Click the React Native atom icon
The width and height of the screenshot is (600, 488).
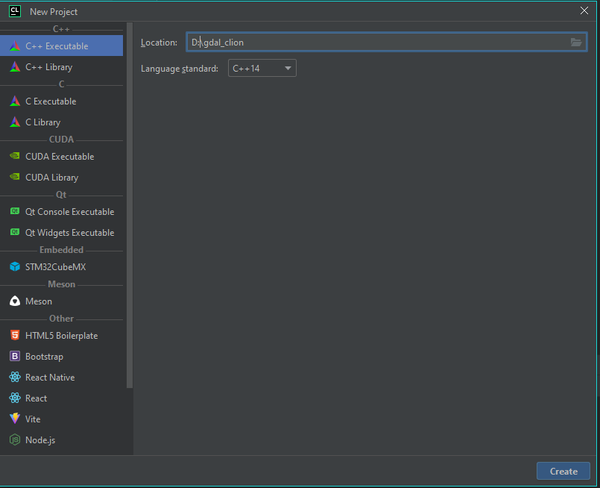click(x=15, y=377)
